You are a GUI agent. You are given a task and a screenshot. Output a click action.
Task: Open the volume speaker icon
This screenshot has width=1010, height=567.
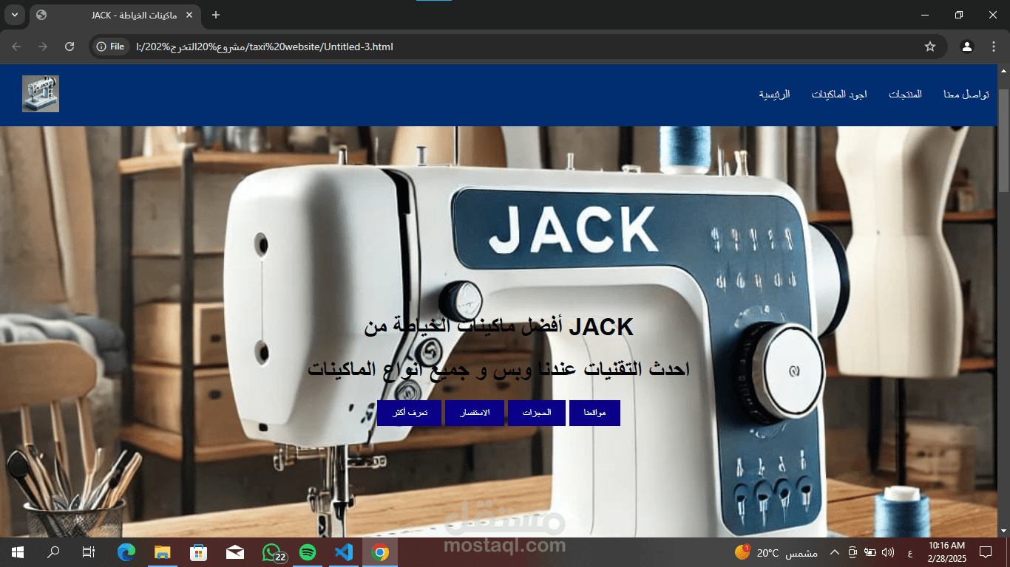(888, 552)
